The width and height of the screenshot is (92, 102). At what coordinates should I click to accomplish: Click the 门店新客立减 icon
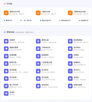tap(38, 63)
